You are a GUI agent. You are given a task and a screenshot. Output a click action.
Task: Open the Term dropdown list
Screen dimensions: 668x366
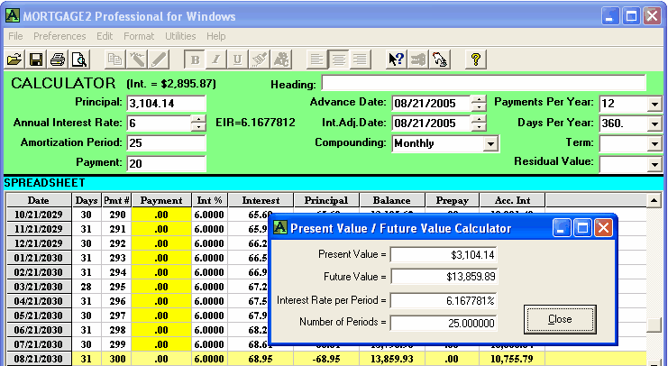[654, 143]
